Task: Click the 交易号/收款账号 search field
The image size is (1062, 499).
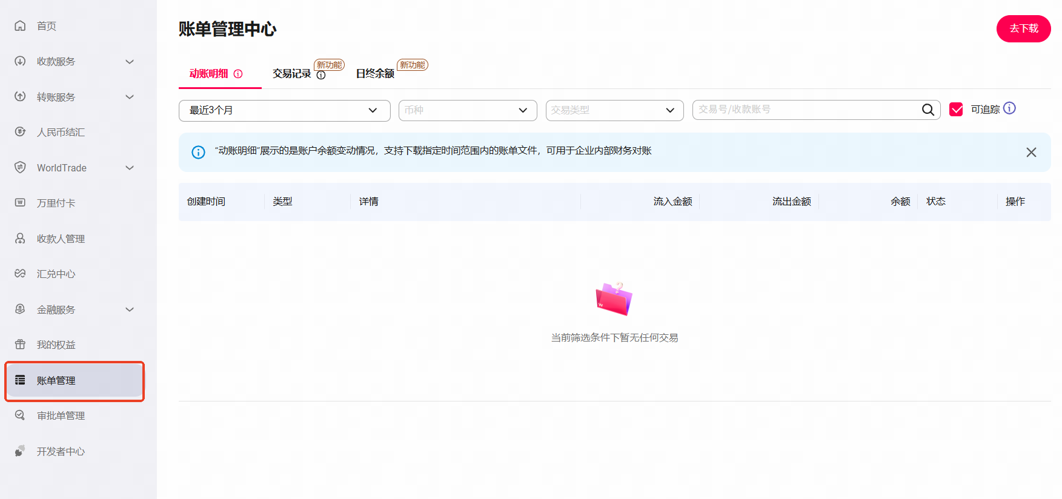Action: [x=816, y=110]
